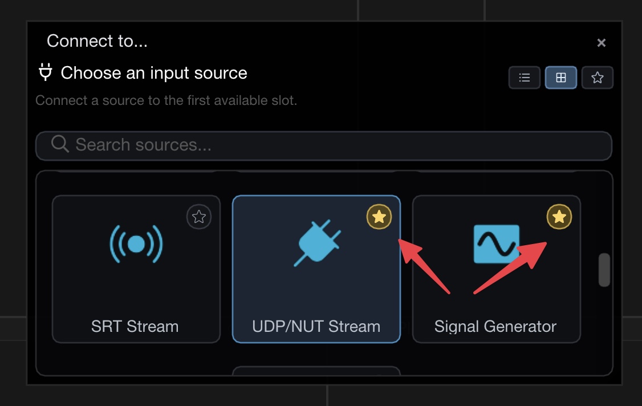The image size is (642, 406).
Task: Click the Choose an input source heading
Action: pyautogui.click(x=154, y=73)
